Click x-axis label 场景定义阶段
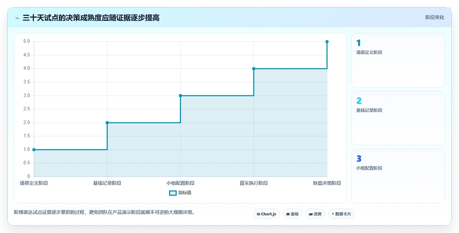The image size is (459, 233). click(34, 183)
